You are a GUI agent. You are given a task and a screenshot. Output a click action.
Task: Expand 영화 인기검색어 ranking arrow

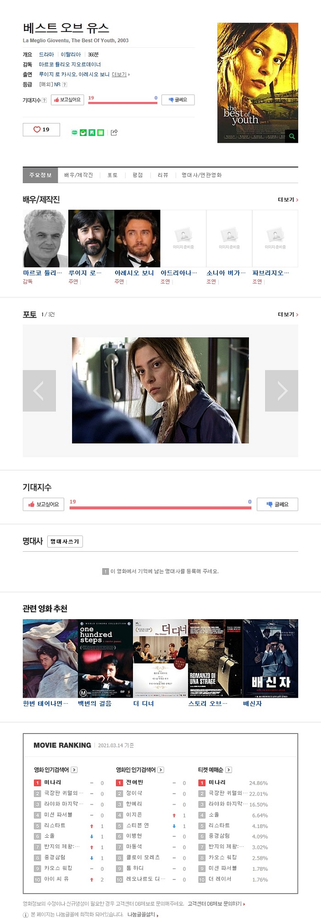point(74,770)
